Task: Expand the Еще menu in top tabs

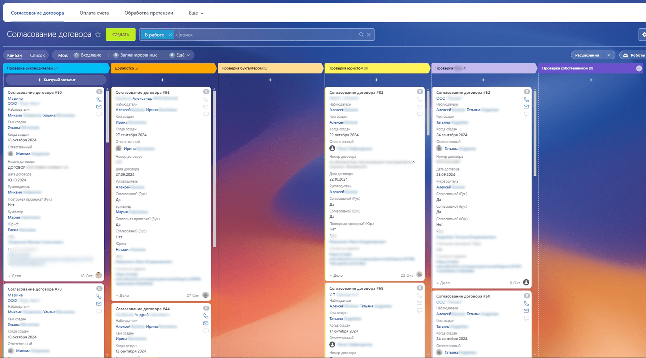Action: (x=196, y=13)
